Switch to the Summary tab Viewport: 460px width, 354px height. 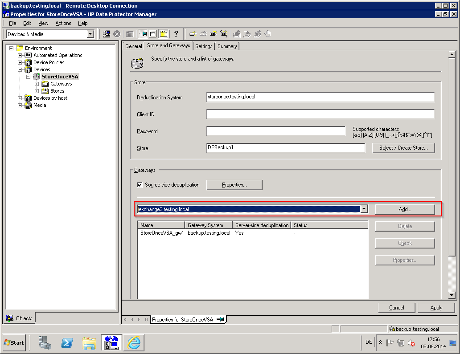(227, 46)
